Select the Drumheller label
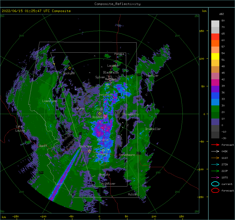 tap(153, 129)
